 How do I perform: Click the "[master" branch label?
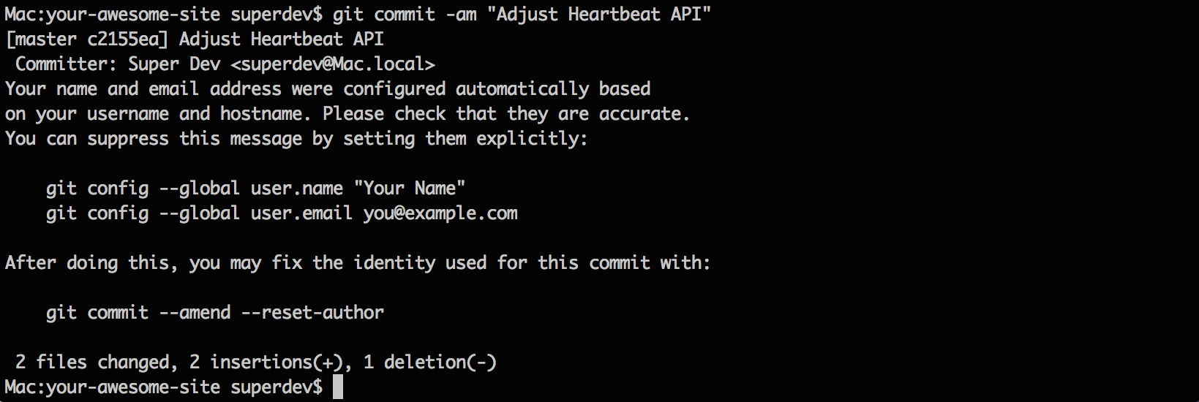click(x=41, y=39)
